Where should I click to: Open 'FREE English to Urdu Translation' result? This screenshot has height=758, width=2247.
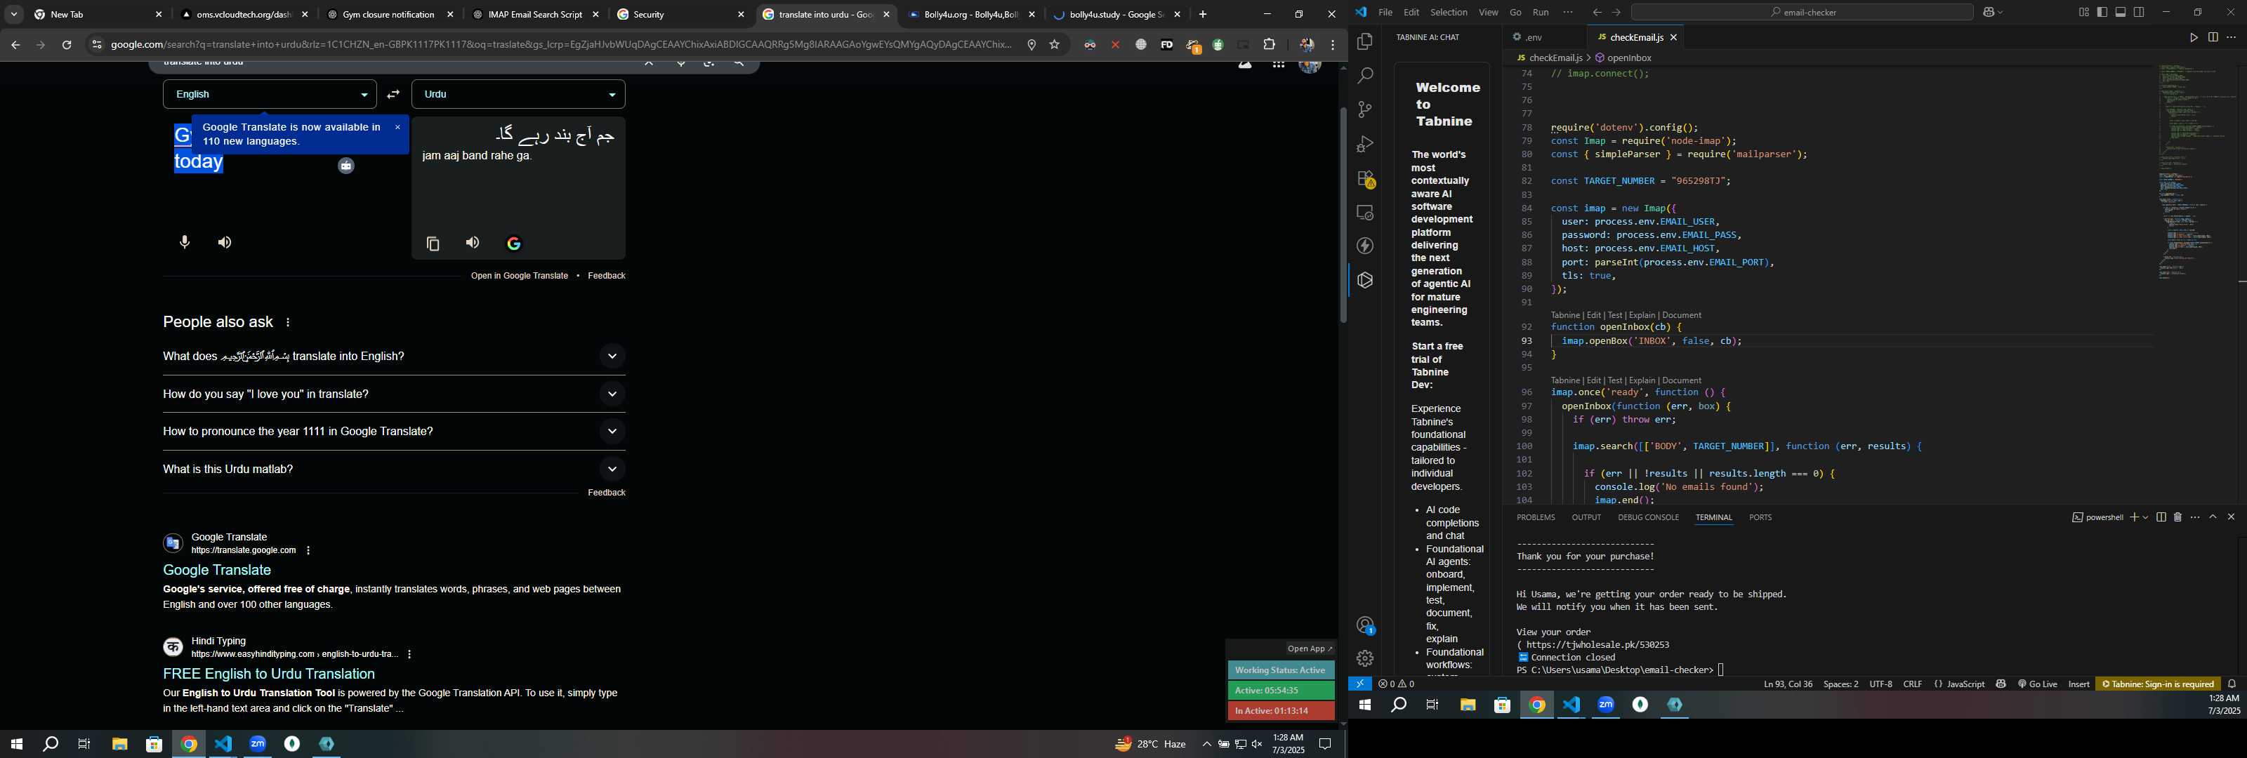[269, 673]
